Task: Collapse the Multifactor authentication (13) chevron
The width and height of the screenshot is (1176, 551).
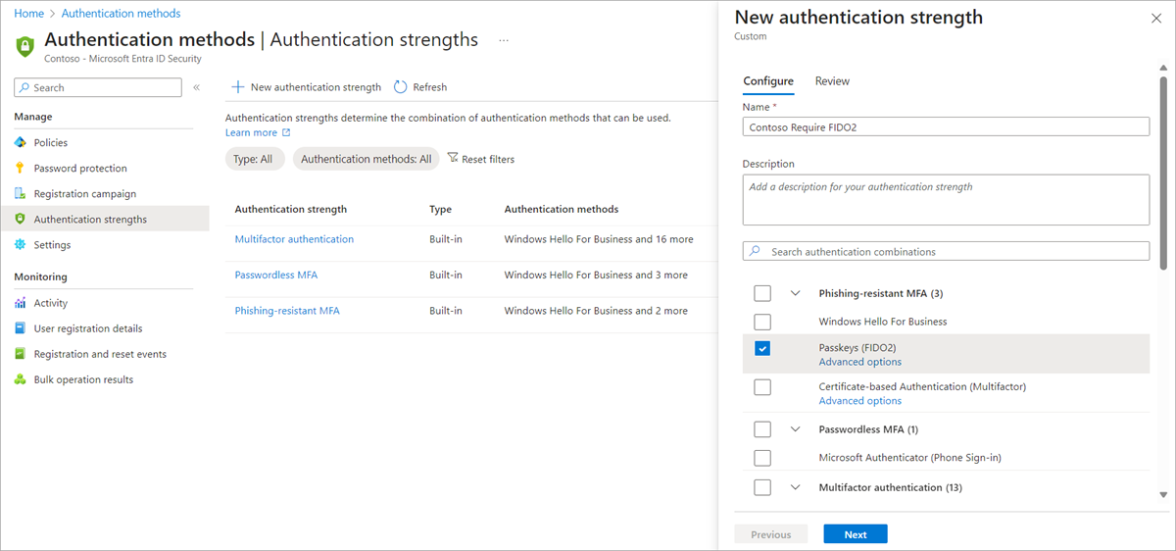Action: point(796,487)
